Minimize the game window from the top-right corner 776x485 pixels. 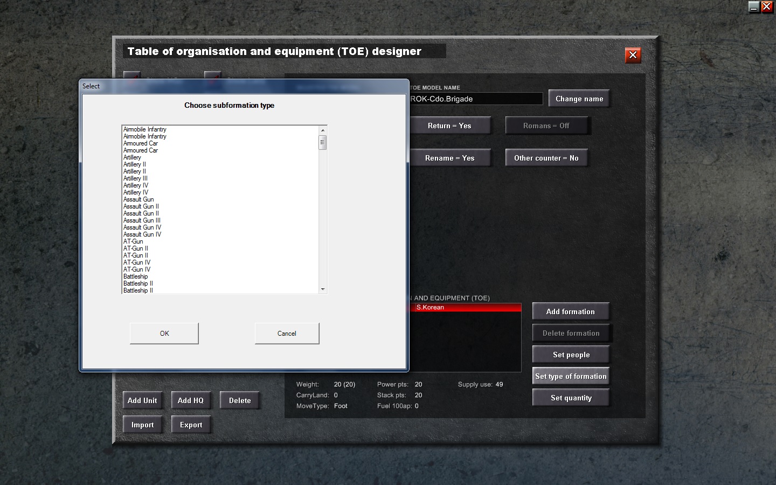click(754, 6)
